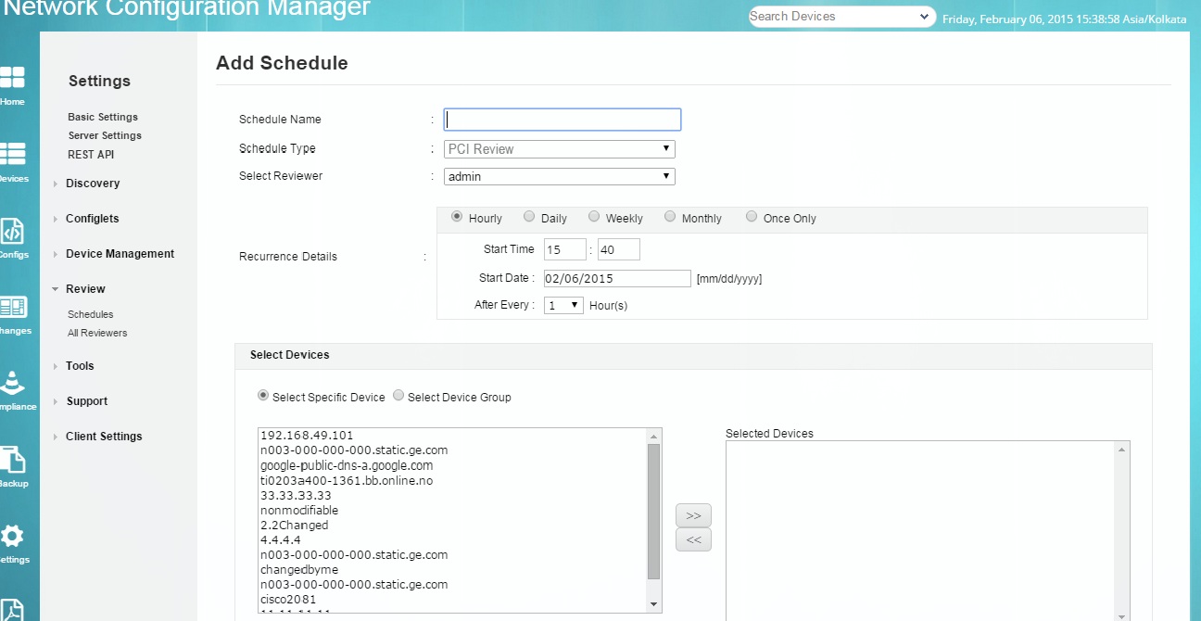Select the Select Specific Device radio button
Screen dimensions: 1201x621
point(264,396)
